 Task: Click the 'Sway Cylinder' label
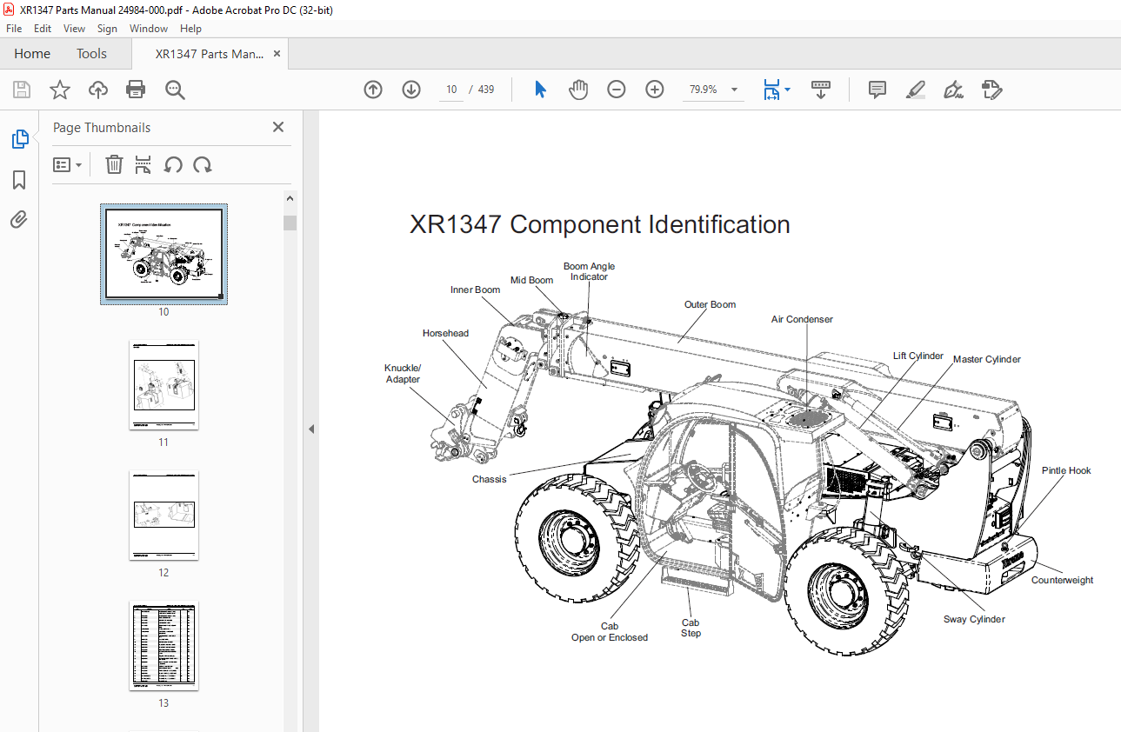[974, 619]
